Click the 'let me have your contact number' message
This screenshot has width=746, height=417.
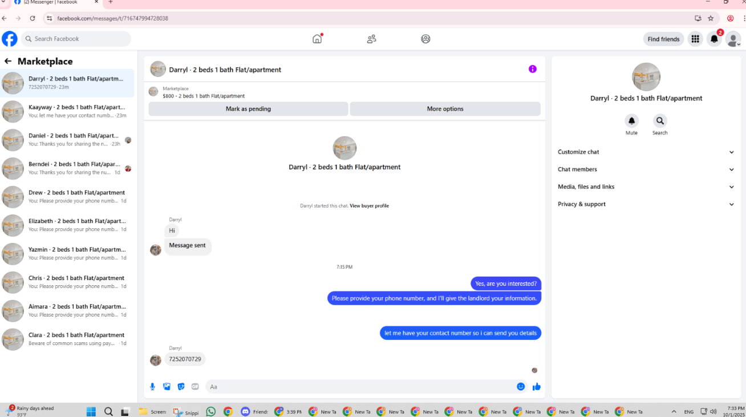[x=460, y=333]
